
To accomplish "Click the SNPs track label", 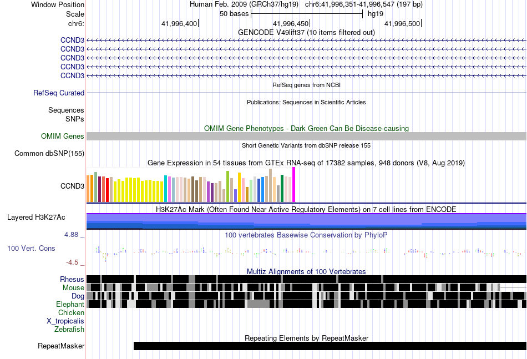I will coord(75,119).
